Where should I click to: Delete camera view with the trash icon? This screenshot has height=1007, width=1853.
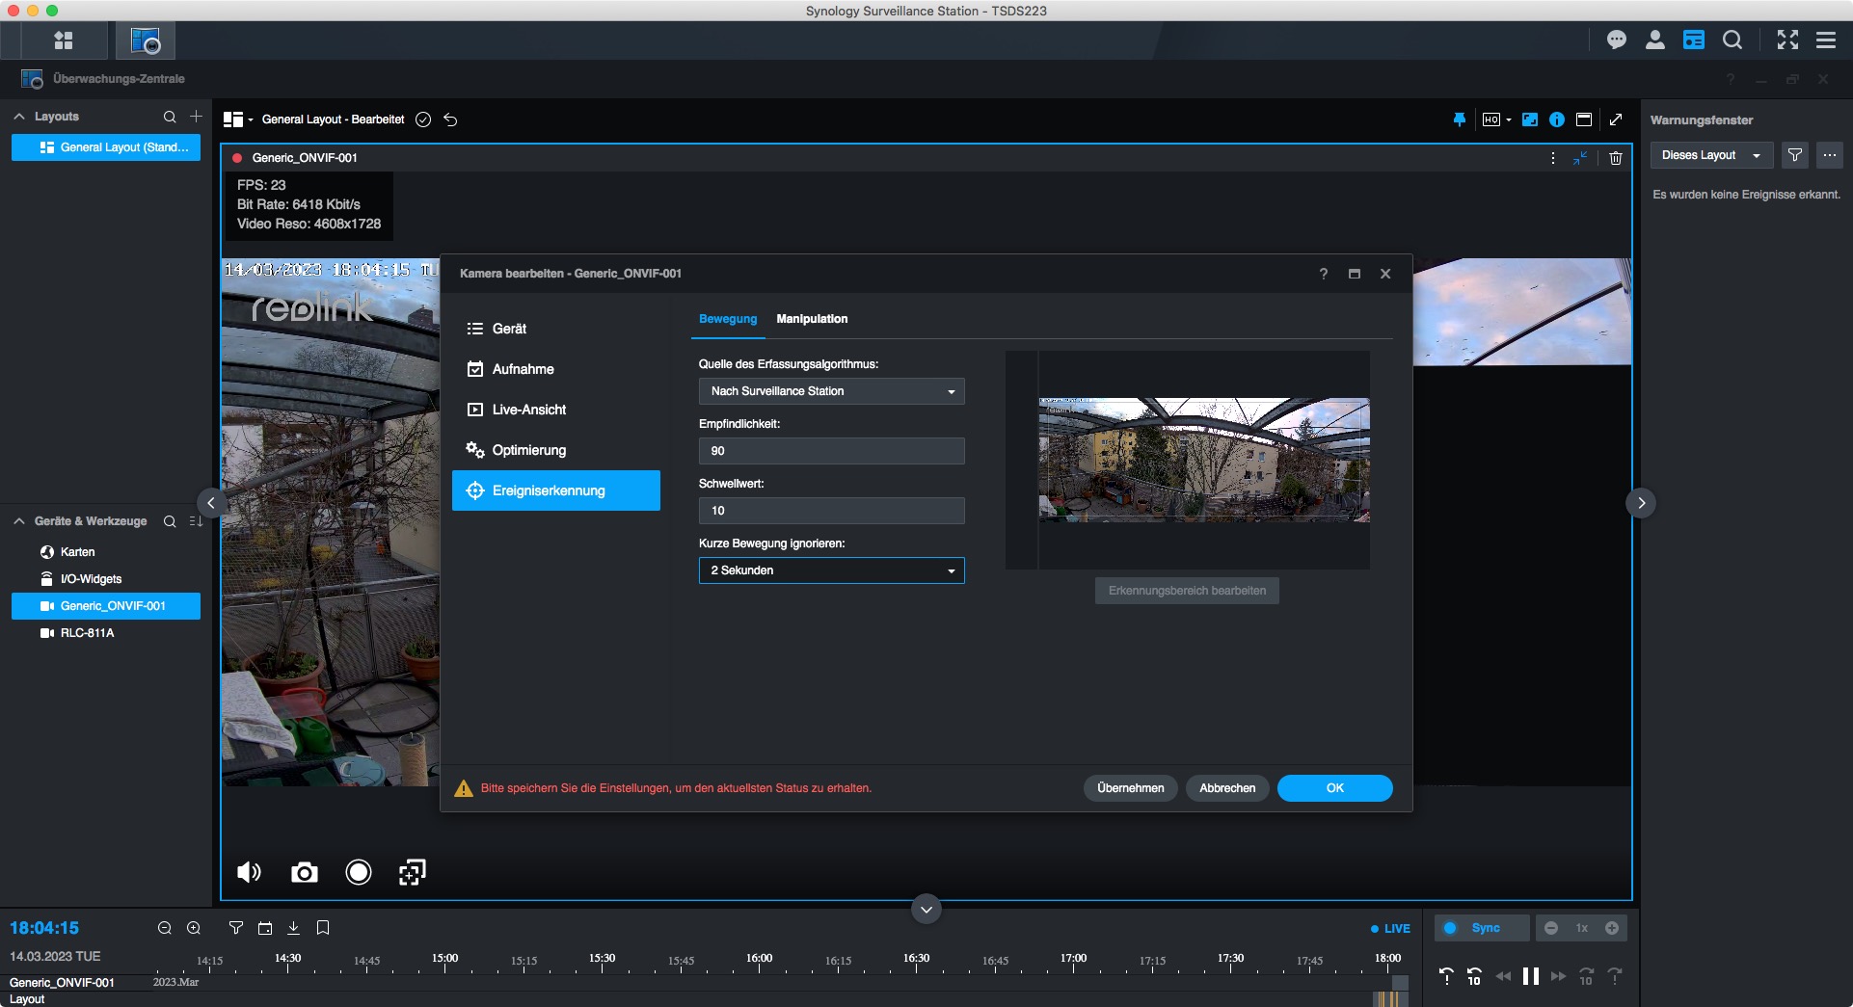click(1616, 158)
